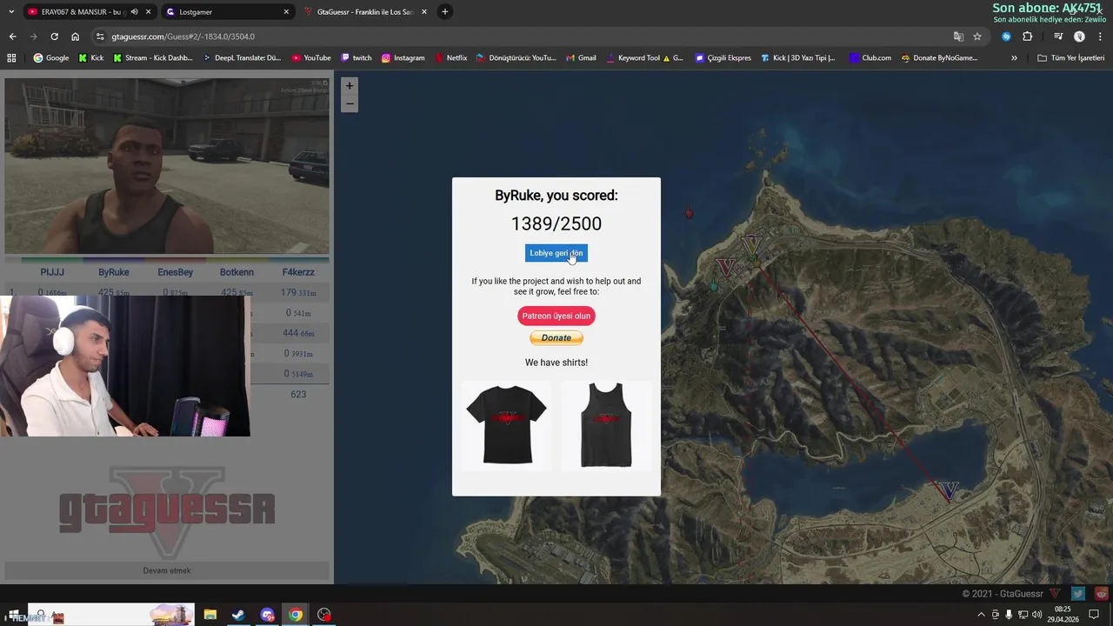Select the EnesBey scoreboard column header
1113x626 pixels.
point(176,272)
